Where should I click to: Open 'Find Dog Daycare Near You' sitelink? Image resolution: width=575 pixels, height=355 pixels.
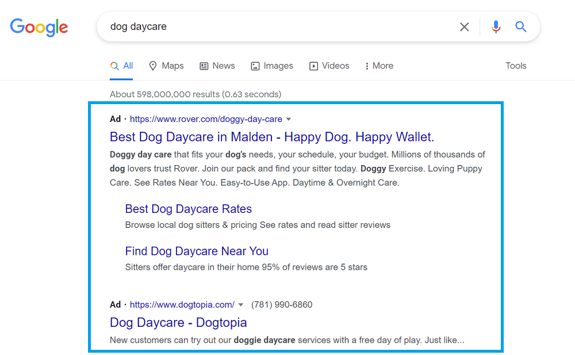pos(197,251)
